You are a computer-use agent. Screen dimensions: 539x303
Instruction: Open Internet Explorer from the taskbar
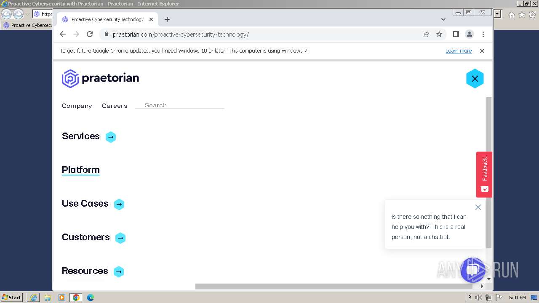click(33, 298)
